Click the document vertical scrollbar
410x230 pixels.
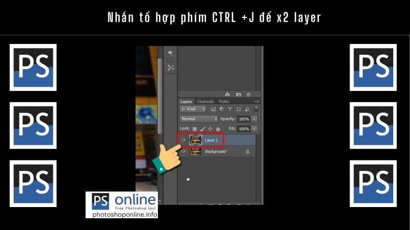[160, 97]
